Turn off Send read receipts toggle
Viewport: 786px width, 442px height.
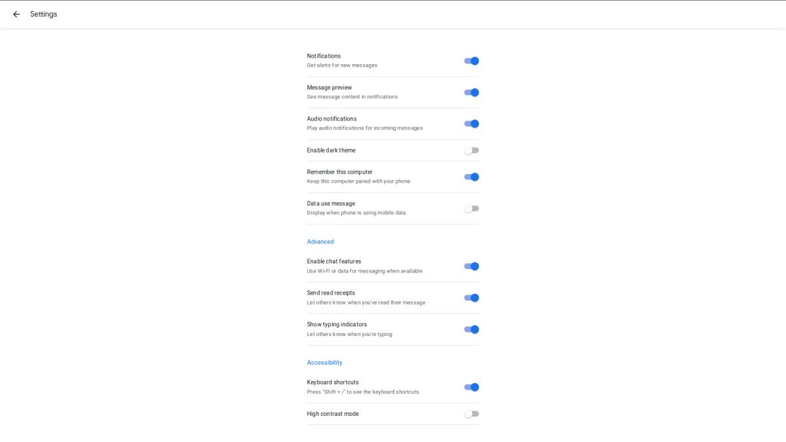pyautogui.click(x=472, y=298)
